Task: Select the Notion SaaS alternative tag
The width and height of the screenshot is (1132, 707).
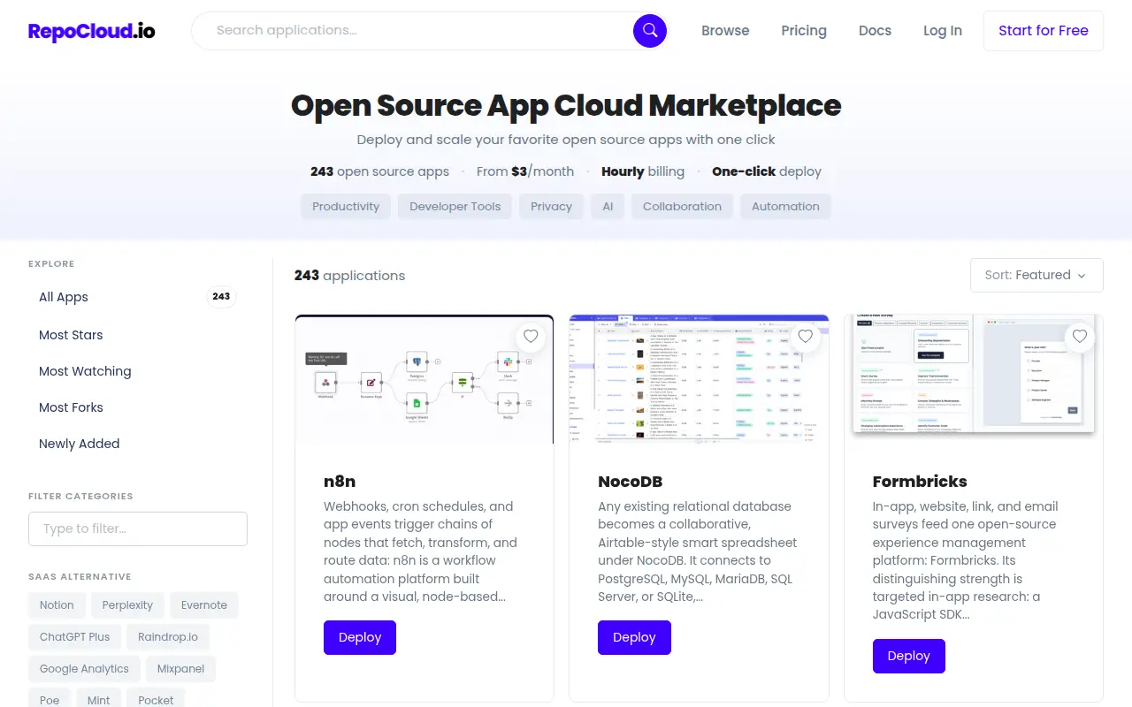Action: [57, 605]
